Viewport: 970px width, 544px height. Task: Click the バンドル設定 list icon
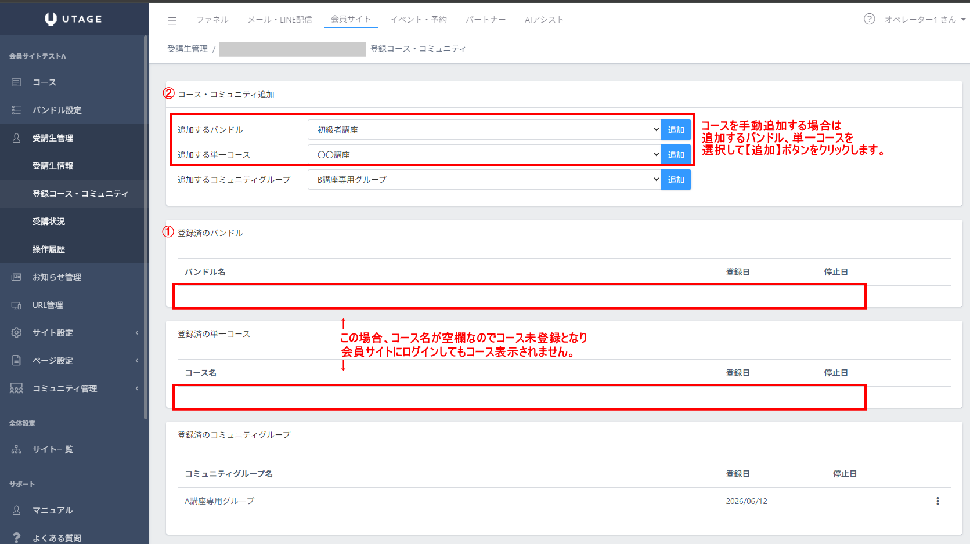pos(16,110)
